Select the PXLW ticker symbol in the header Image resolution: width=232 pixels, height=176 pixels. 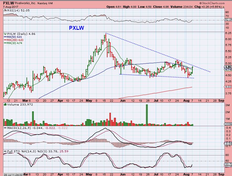point(9,3)
